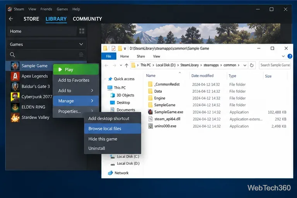
Task: Click the steam_api64.dll file icon
Action: click(x=150, y=119)
